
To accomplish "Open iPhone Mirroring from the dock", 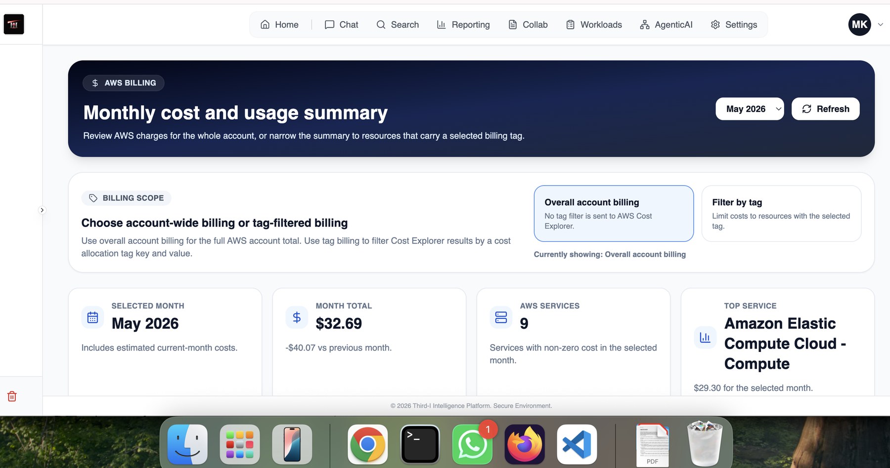I will click(292, 444).
